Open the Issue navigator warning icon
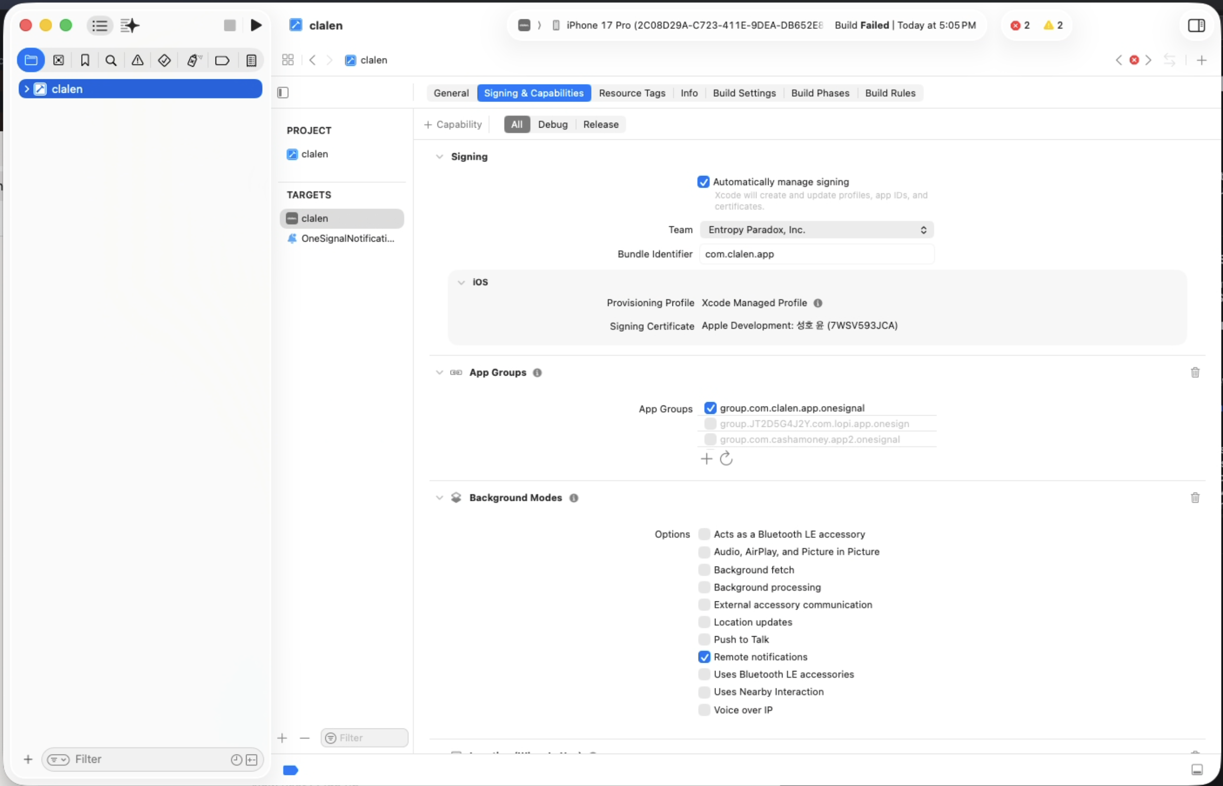This screenshot has height=786, width=1223. pyautogui.click(x=137, y=60)
